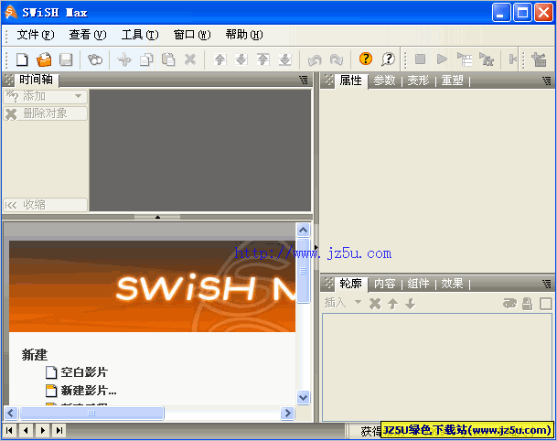Open the outline panel options menu icon
The width and height of the screenshot is (557, 441).
547,284
